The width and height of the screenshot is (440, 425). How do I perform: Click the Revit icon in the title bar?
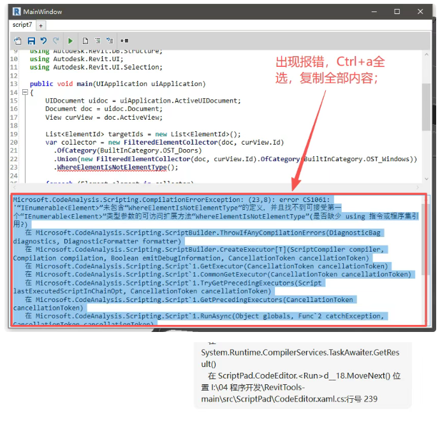click(16, 11)
